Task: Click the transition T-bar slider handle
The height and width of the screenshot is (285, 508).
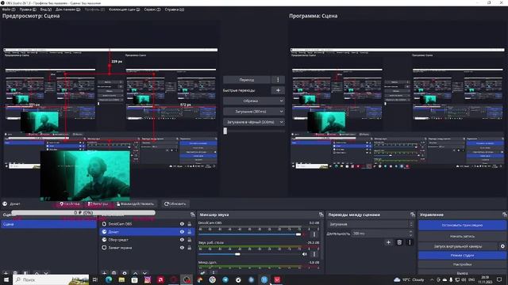Action: pos(225,131)
